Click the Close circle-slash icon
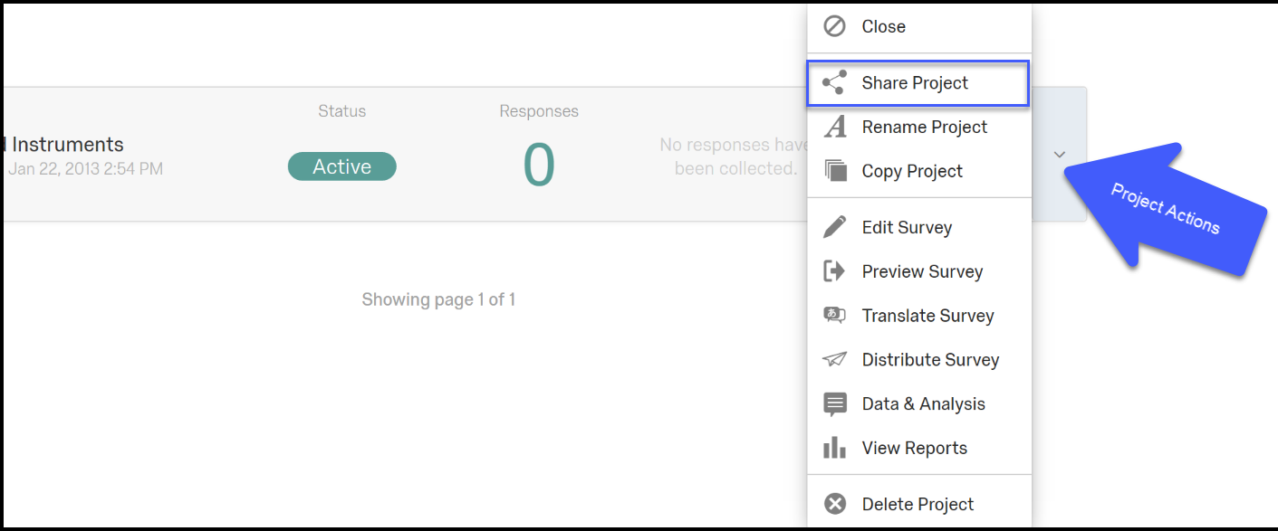The height and width of the screenshot is (531, 1278). (834, 26)
